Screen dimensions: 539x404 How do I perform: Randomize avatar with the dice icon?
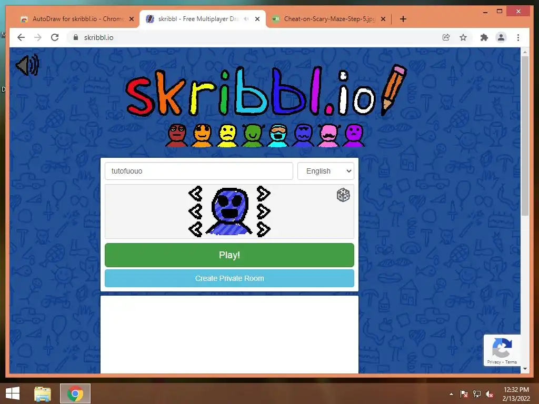point(343,195)
